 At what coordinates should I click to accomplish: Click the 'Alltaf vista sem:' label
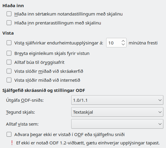[x=22, y=124]
